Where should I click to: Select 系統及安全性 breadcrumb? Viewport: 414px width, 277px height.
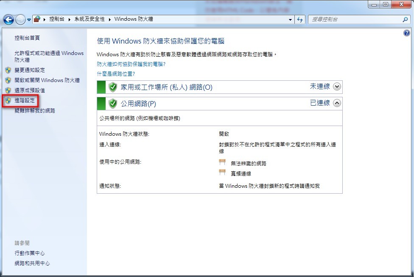90,19
